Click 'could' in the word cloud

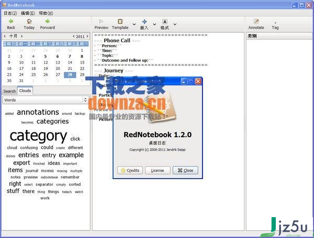click(47, 147)
